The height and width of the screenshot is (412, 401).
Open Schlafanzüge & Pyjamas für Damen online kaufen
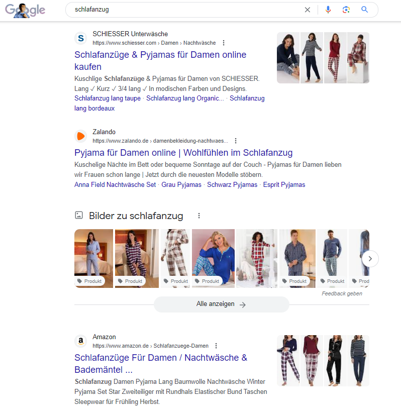(x=160, y=61)
